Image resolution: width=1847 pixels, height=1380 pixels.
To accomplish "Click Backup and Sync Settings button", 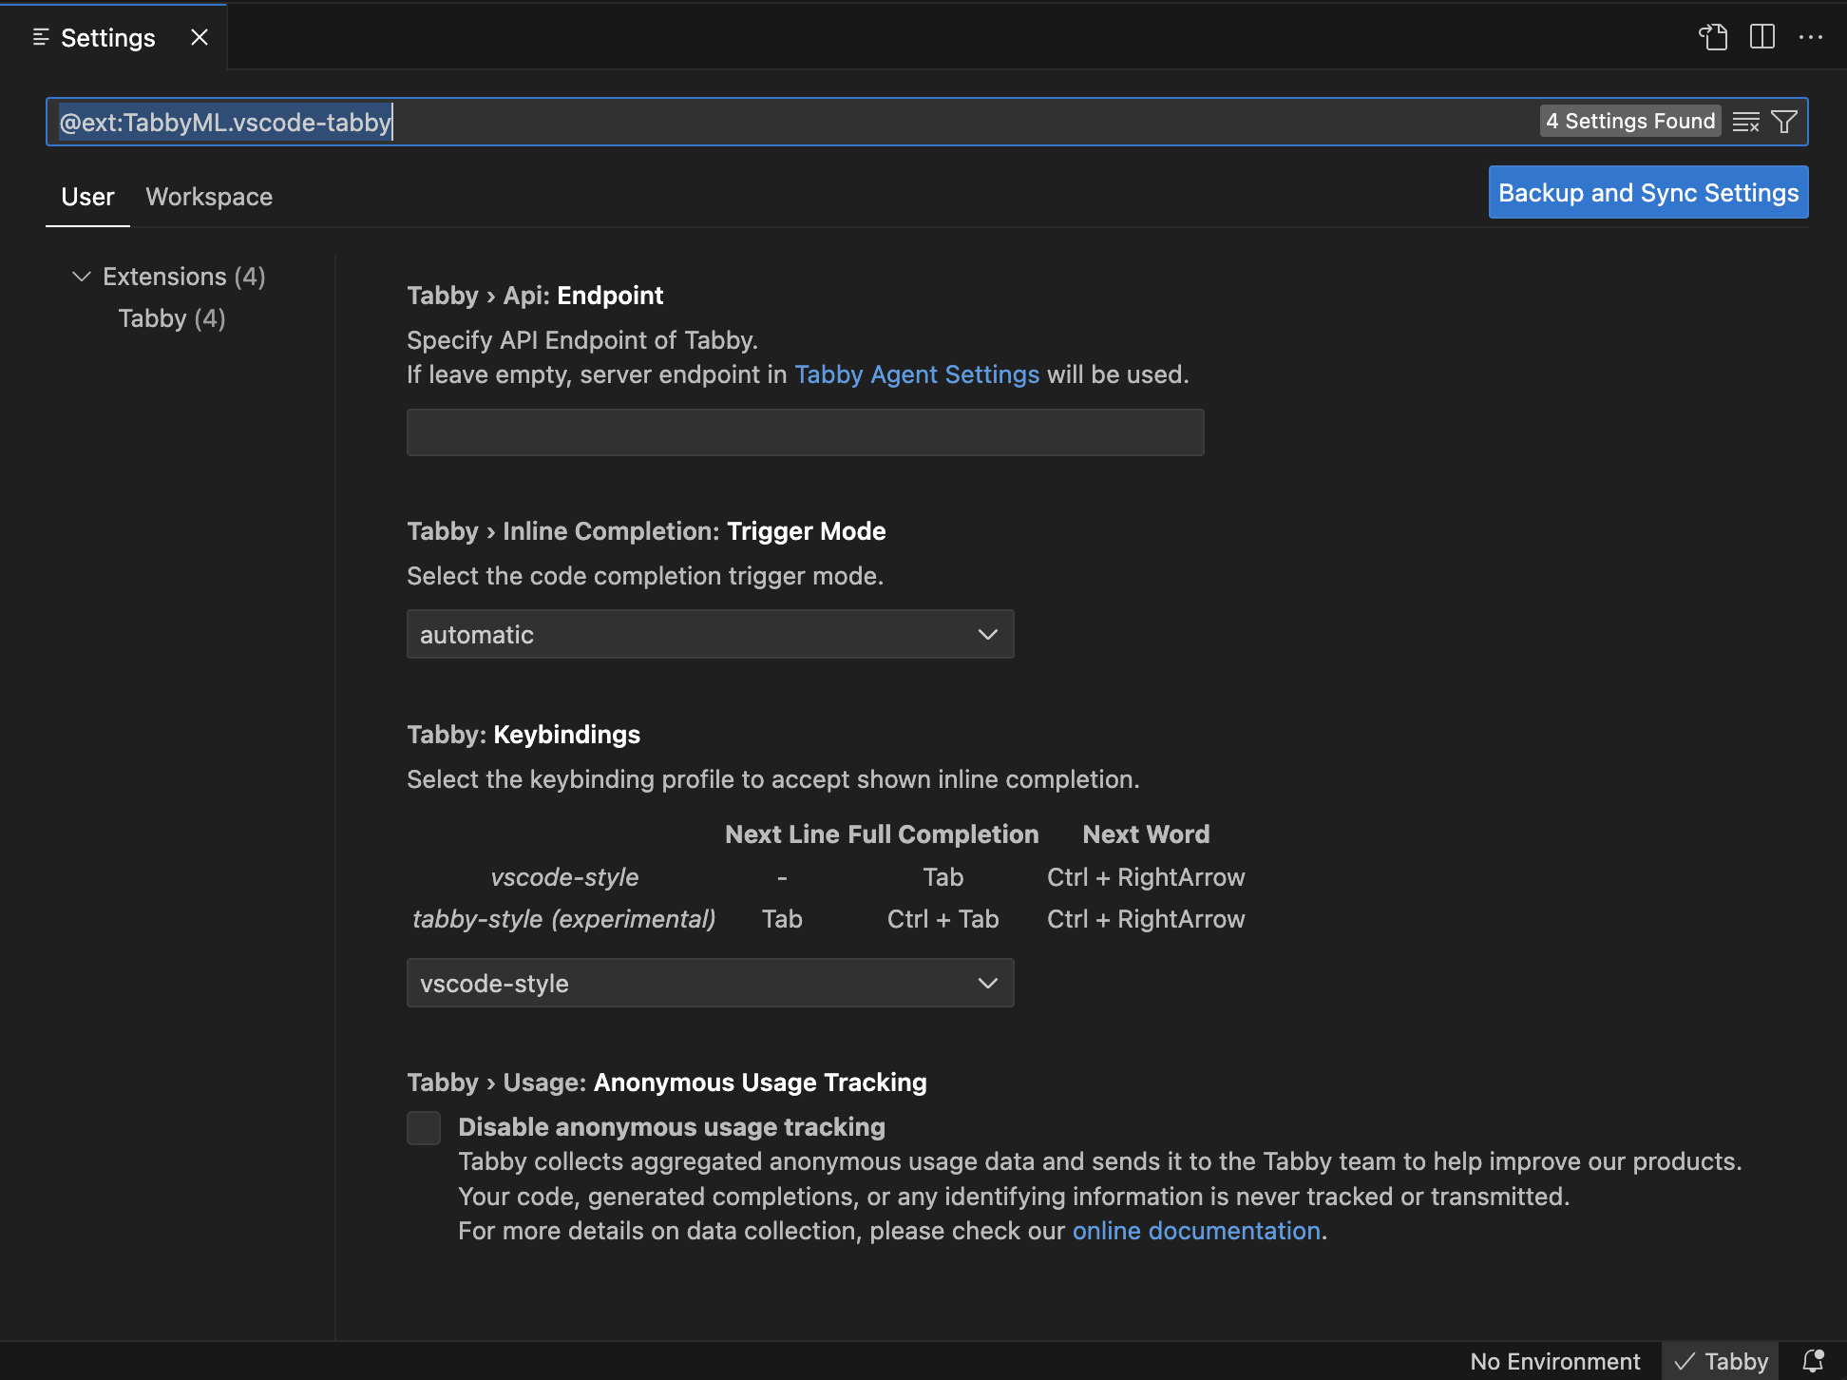I will tap(1647, 193).
